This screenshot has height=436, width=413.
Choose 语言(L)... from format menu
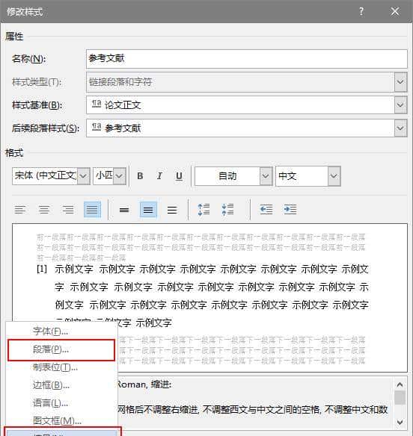(x=61, y=403)
